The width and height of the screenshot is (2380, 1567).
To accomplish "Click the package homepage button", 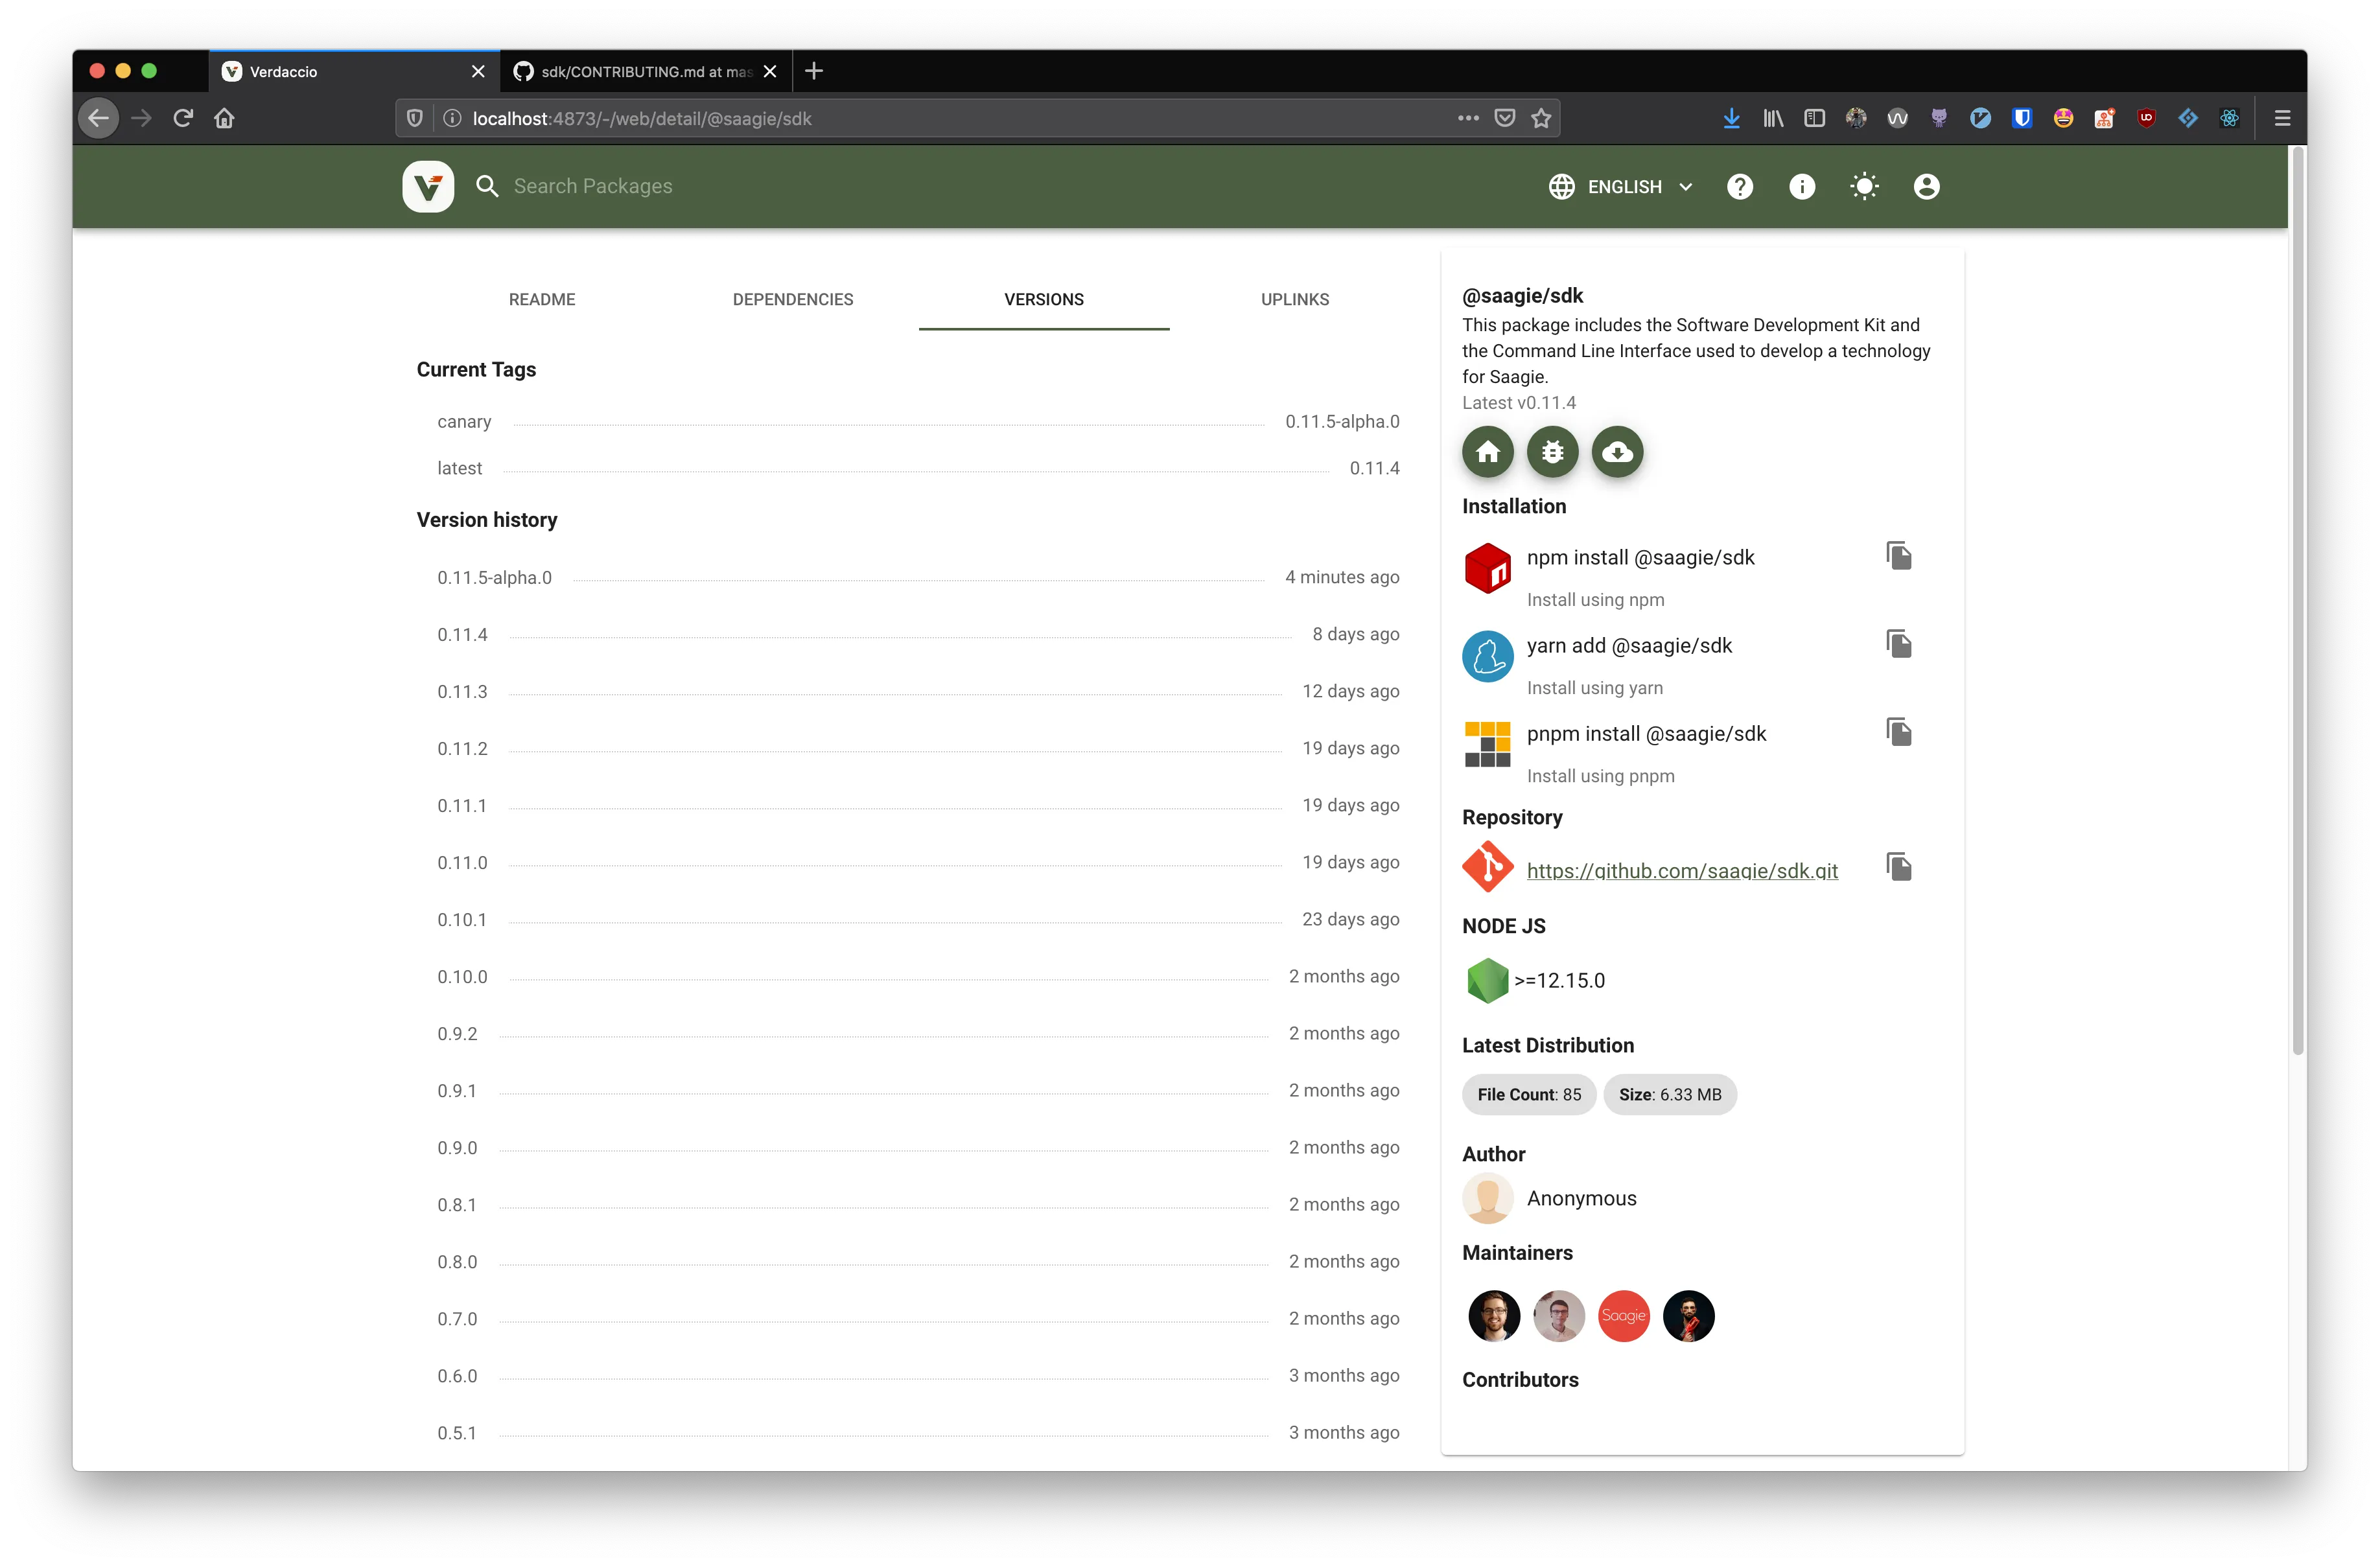I will click(x=1488, y=452).
